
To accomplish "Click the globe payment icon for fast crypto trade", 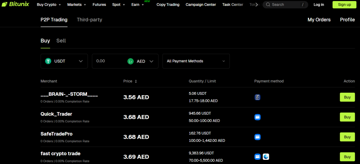I will pyautogui.click(x=266, y=157).
